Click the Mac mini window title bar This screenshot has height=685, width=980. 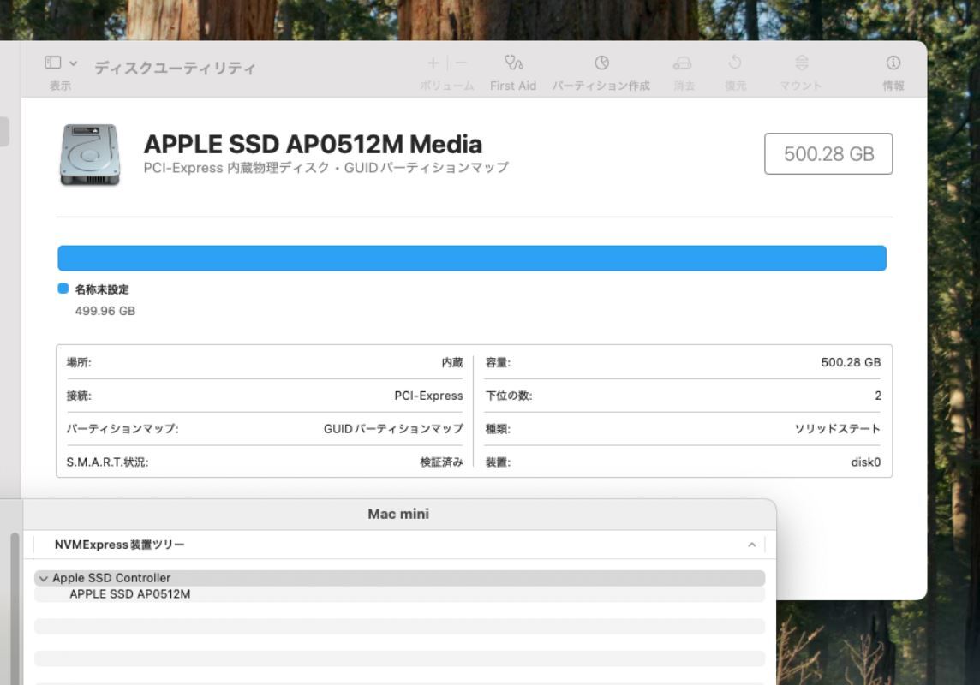(x=398, y=514)
